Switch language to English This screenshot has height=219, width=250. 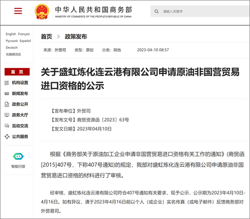point(11,34)
